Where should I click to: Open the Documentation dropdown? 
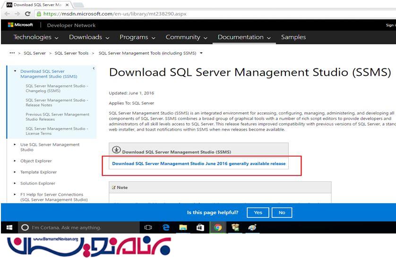(x=244, y=37)
